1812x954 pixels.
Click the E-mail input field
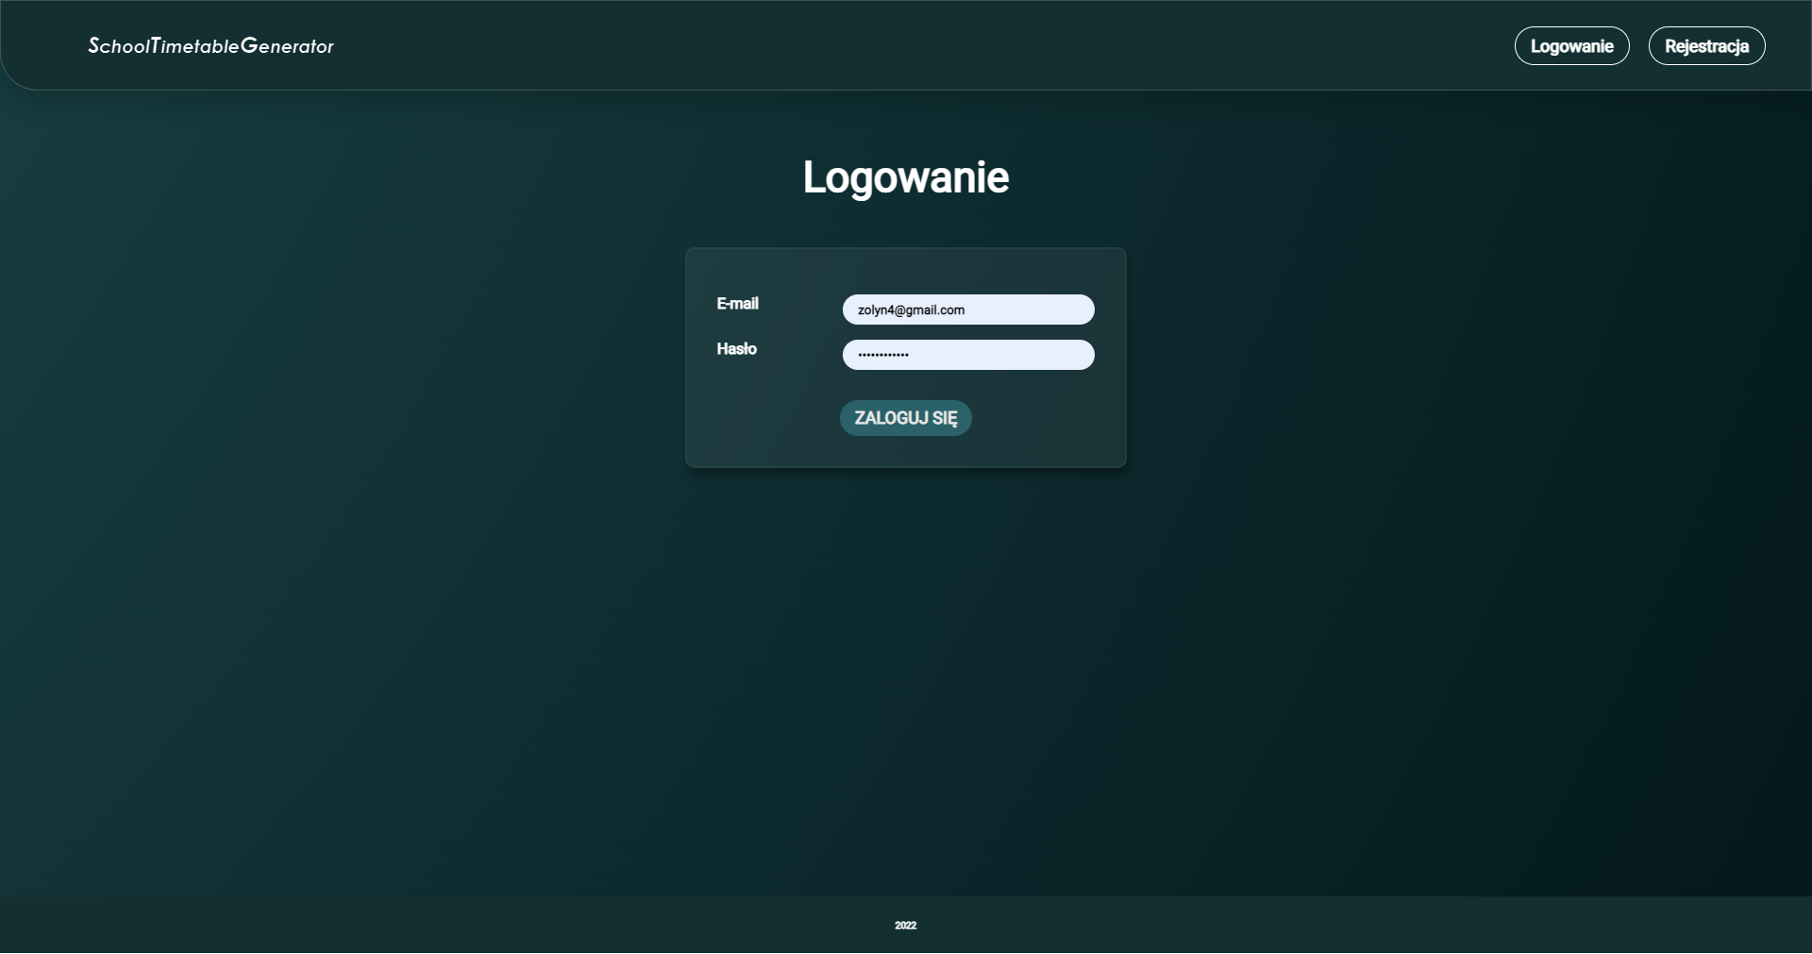[967, 310]
